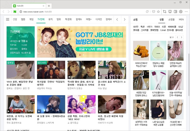Screen dimensions: 190x131
Task: Go to previous shopping page arrow
Action: [178, 37]
